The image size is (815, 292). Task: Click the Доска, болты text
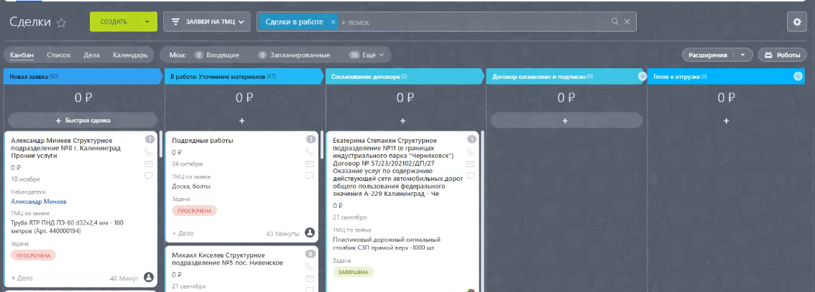click(191, 187)
